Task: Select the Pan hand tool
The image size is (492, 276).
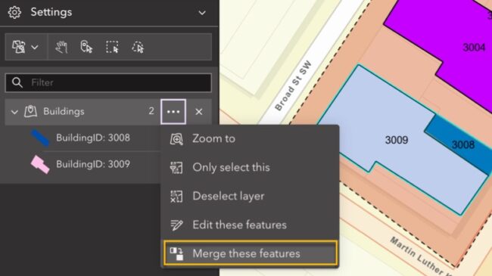Action: point(61,47)
